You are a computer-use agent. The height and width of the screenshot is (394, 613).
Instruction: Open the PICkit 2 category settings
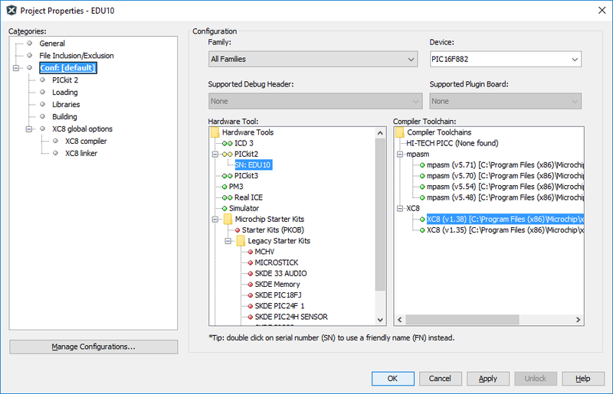pos(65,80)
